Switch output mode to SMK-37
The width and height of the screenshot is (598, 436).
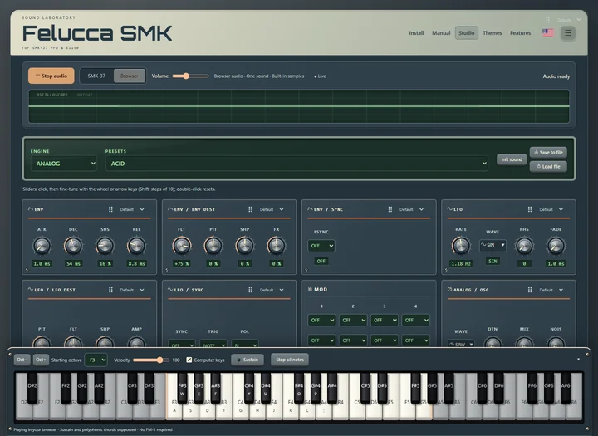[96, 76]
